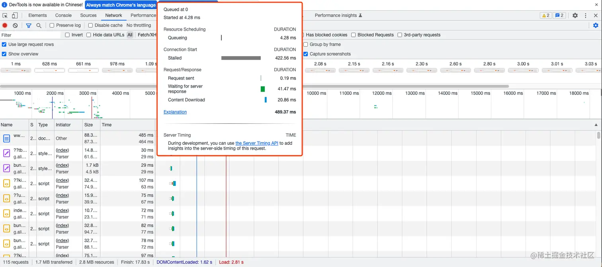Click the vertical scrollbar of the request list
The width and height of the screenshot is (602, 267).
coord(599,135)
